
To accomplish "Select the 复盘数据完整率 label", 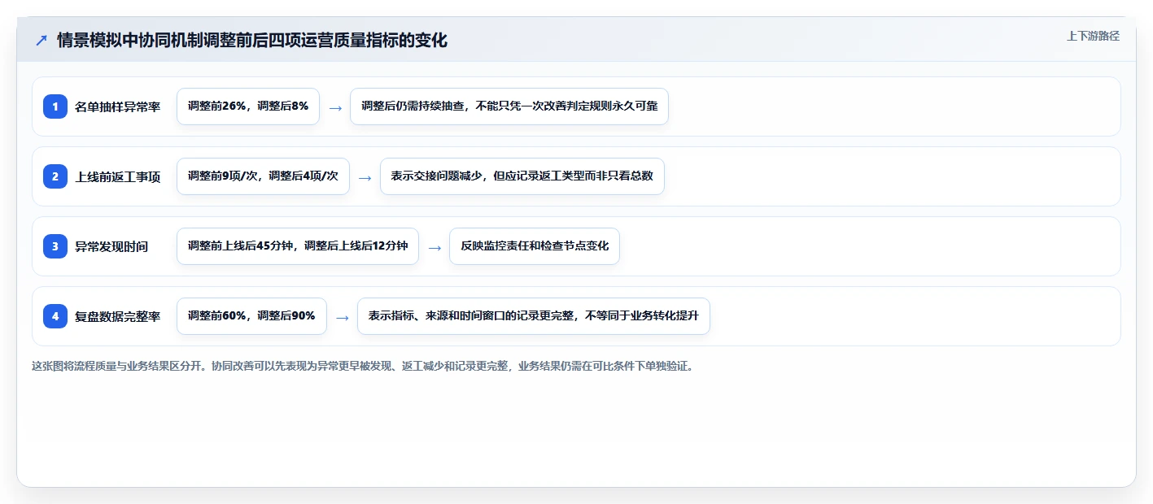I will click(117, 316).
